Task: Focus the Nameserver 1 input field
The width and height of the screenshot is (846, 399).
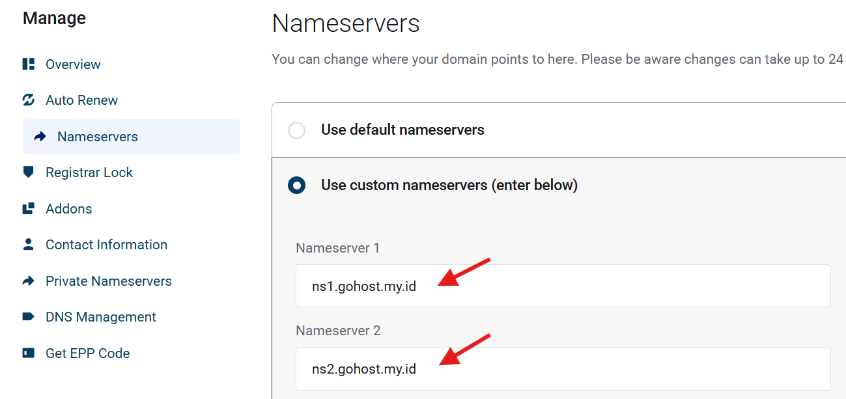Action: pos(563,286)
